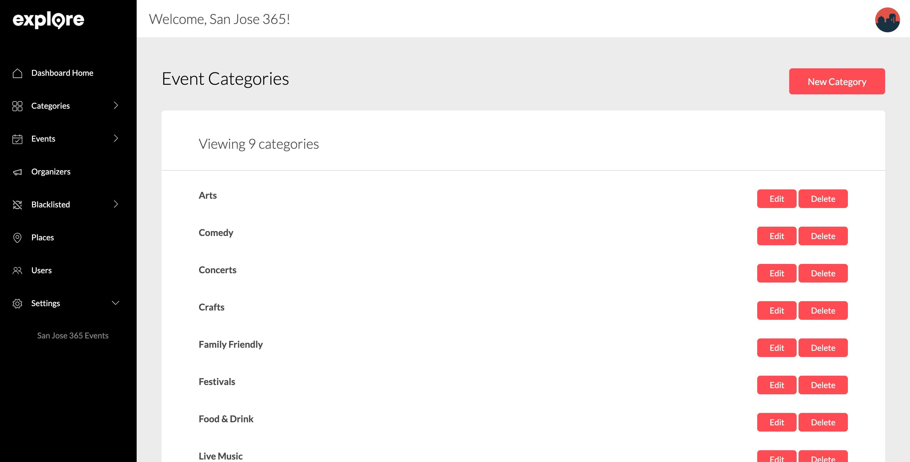
Task: Click the Places map pin icon
Action: pos(17,238)
